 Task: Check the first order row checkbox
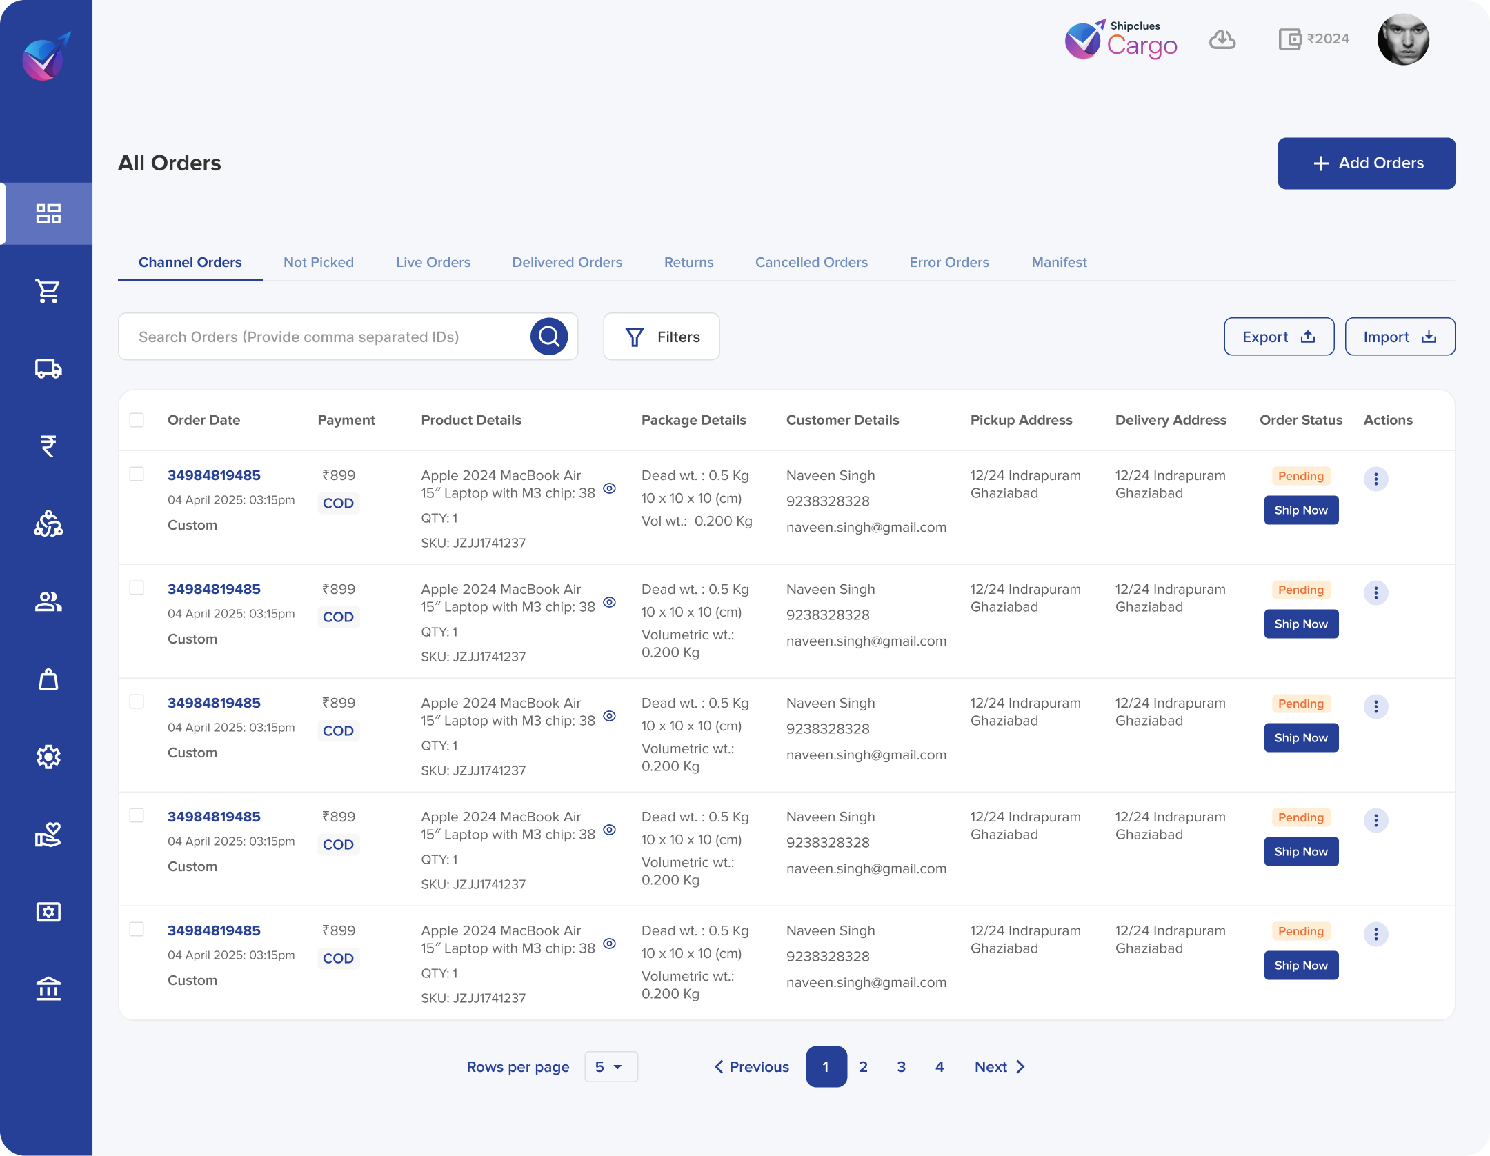click(x=137, y=474)
